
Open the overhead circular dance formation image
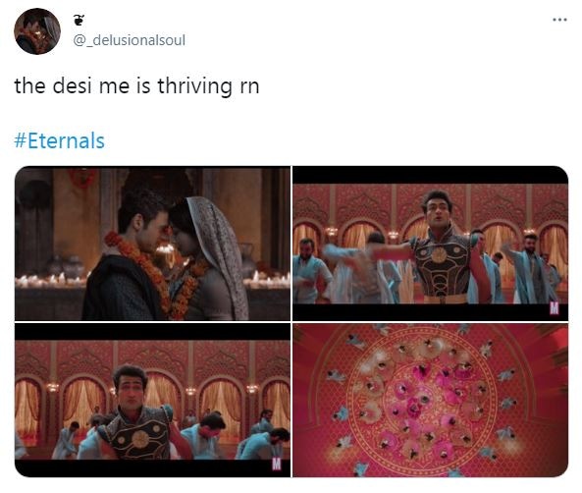[430, 400]
